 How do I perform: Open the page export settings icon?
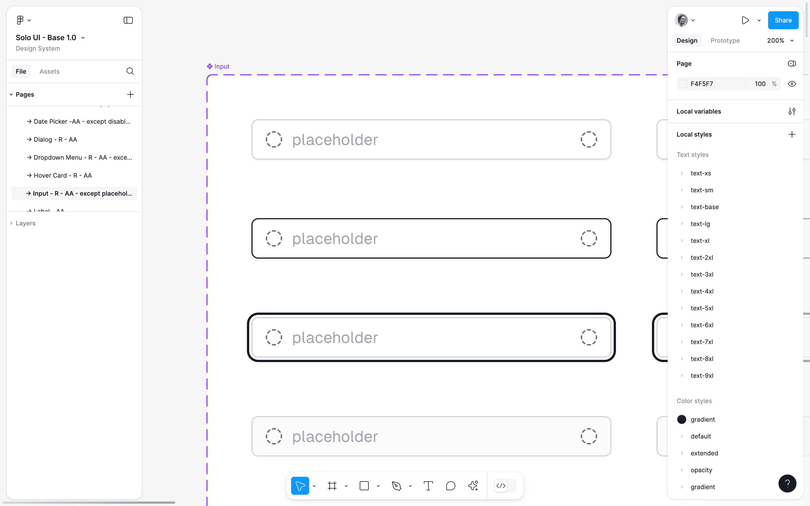[x=792, y=64]
